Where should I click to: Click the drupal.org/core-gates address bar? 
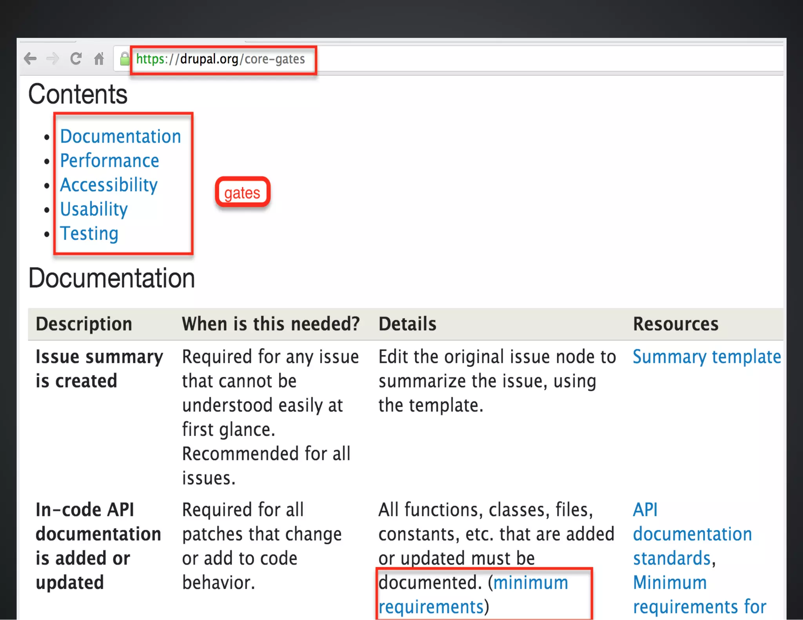220,59
